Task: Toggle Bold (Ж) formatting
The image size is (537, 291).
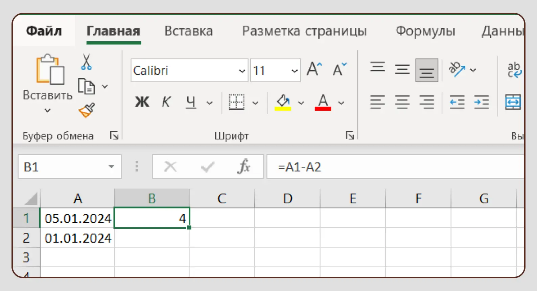Action: 142,102
